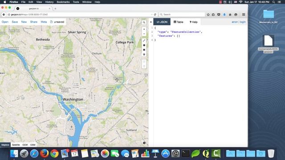Open the Share menu in geojson.io

34,22
